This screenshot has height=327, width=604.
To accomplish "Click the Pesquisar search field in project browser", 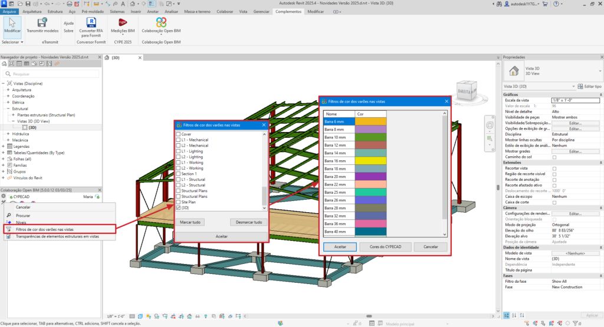I will tap(52, 74).
